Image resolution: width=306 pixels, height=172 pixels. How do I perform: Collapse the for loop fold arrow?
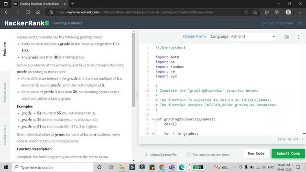click(x=153, y=134)
